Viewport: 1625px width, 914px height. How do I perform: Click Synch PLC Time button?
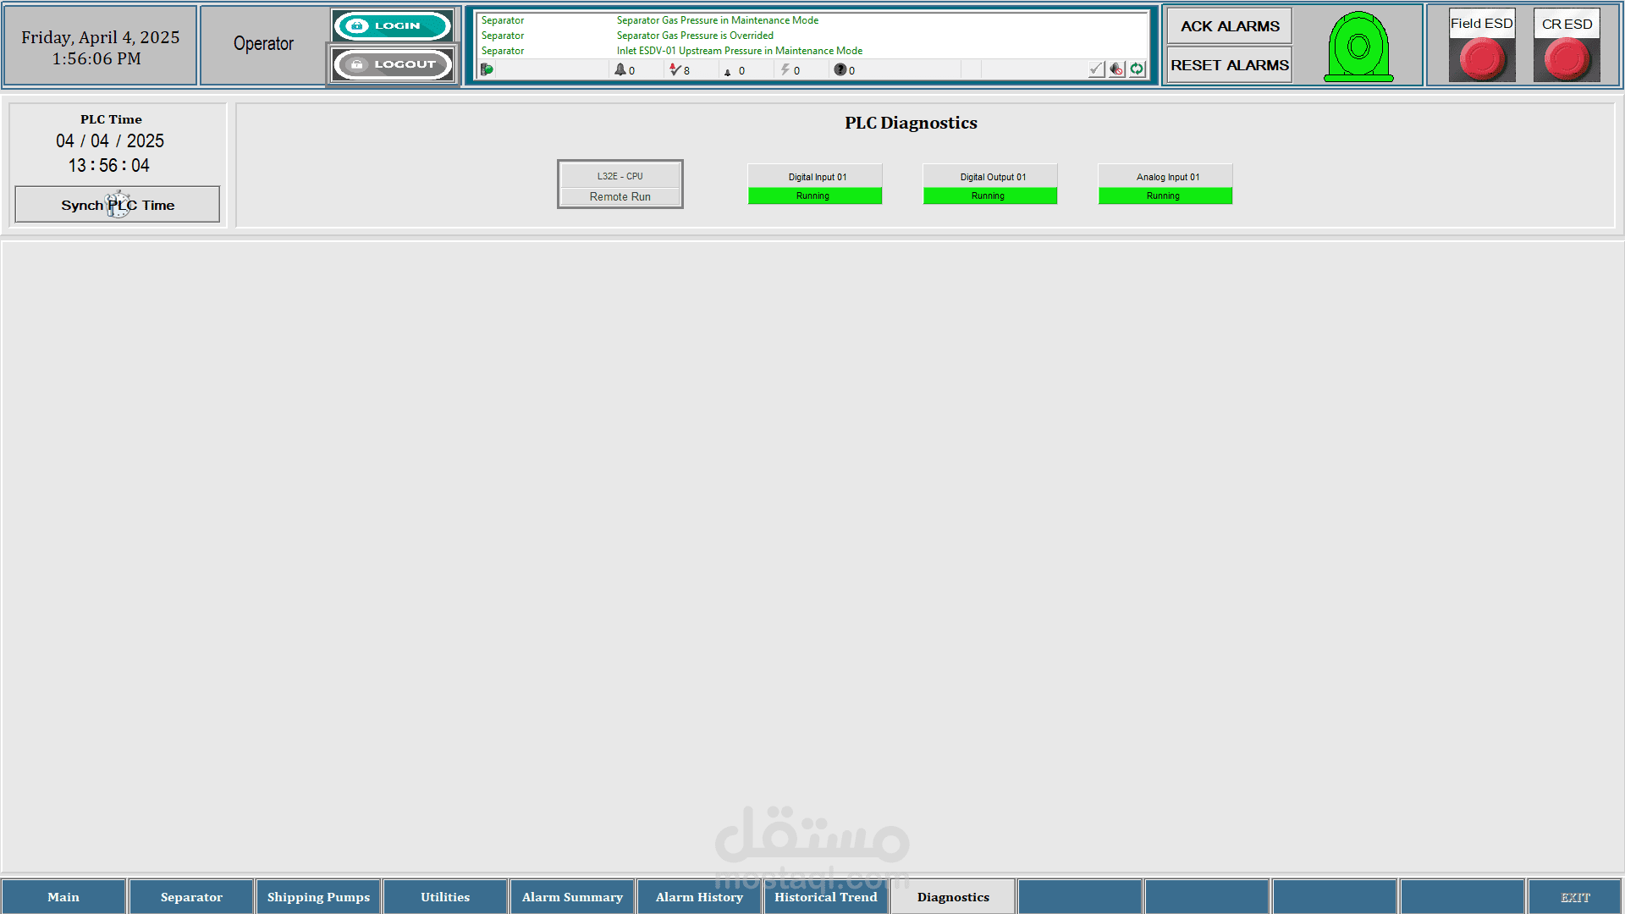pos(118,205)
